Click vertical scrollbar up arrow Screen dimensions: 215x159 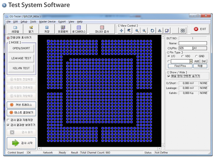pos(163,36)
